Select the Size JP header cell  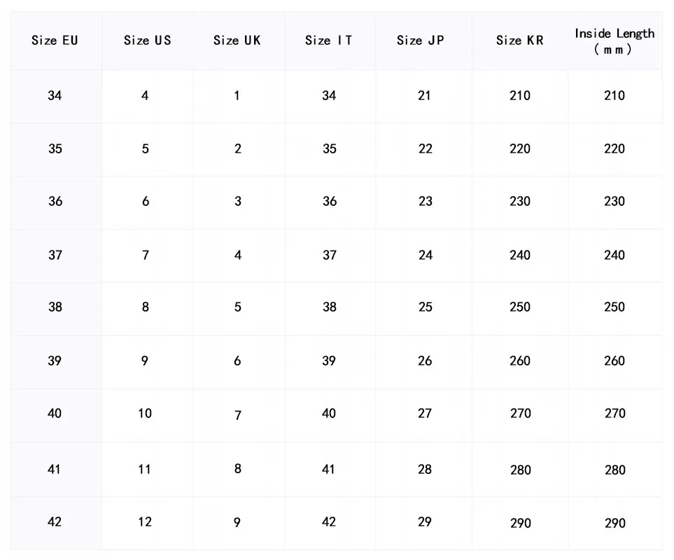pyautogui.click(x=421, y=41)
